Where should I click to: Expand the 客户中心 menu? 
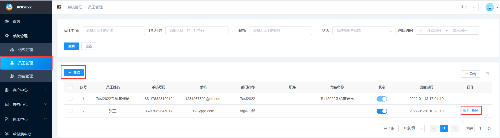click(45, 90)
